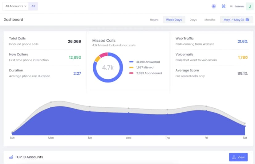The height and width of the screenshot is (164, 255).
Task: Click the Fri data point on chart
Action: click(x=206, y=110)
